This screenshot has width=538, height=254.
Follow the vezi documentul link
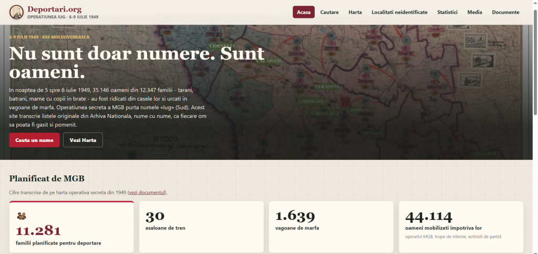point(147,193)
